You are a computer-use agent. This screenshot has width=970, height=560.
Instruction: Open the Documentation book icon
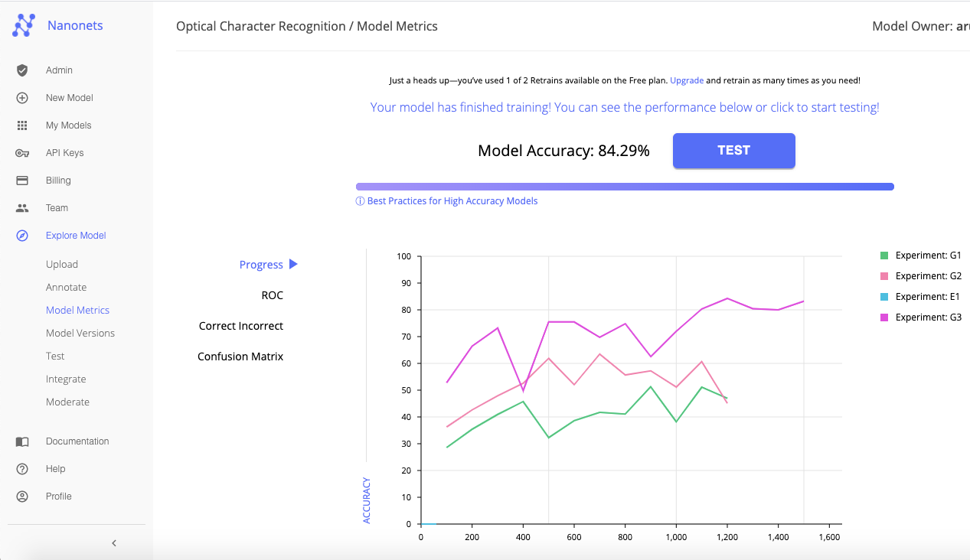(x=22, y=441)
